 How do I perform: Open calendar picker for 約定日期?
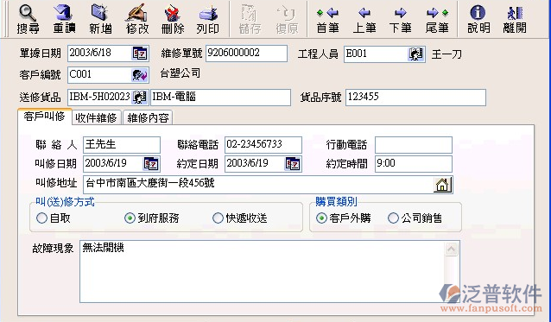coord(293,164)
